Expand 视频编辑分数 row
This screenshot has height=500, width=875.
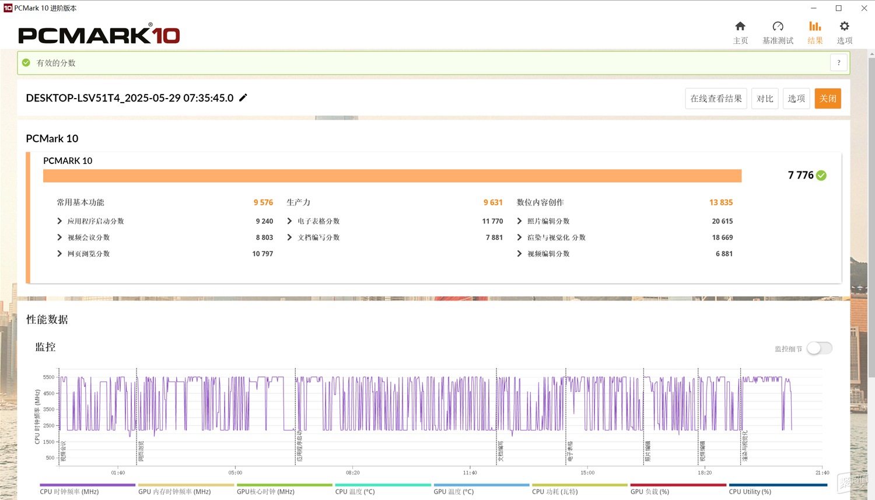pos(520,254)
